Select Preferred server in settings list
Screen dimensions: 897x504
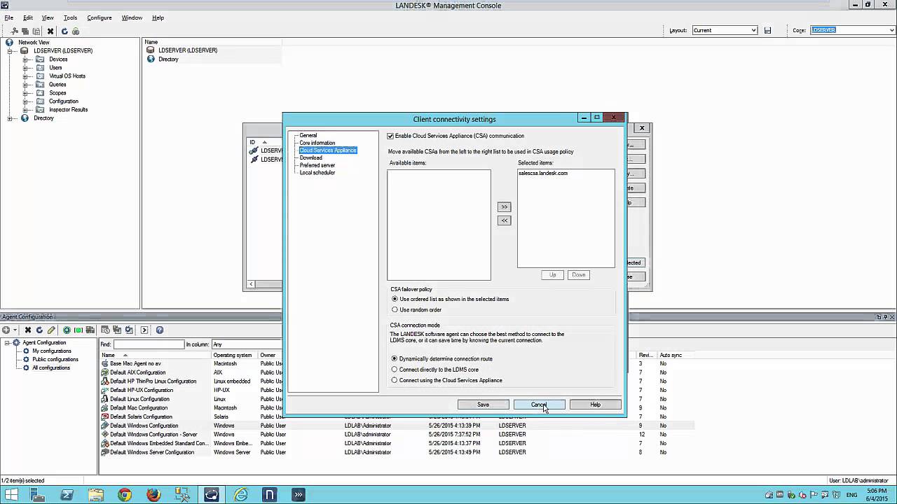[x=317, y=165]
